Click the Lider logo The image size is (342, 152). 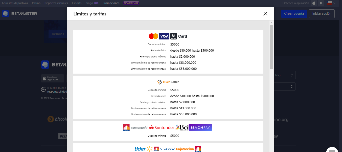click(144, 149)
